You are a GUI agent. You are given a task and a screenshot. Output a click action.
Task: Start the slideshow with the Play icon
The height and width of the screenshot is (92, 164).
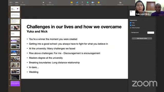click(x=43, y=3)
